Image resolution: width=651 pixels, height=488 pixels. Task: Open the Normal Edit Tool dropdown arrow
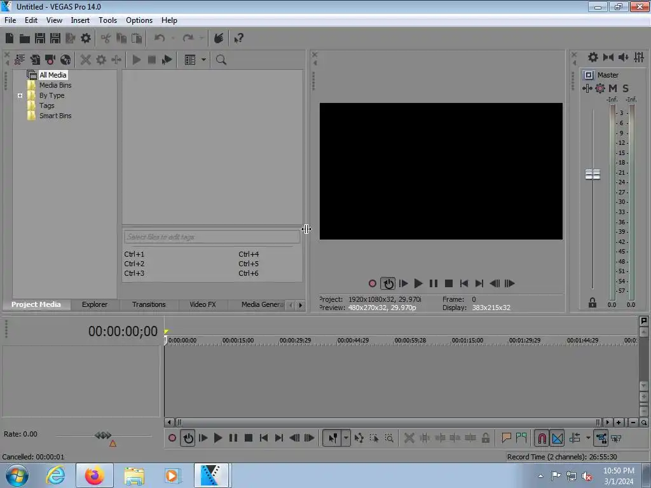coord(346,438)
